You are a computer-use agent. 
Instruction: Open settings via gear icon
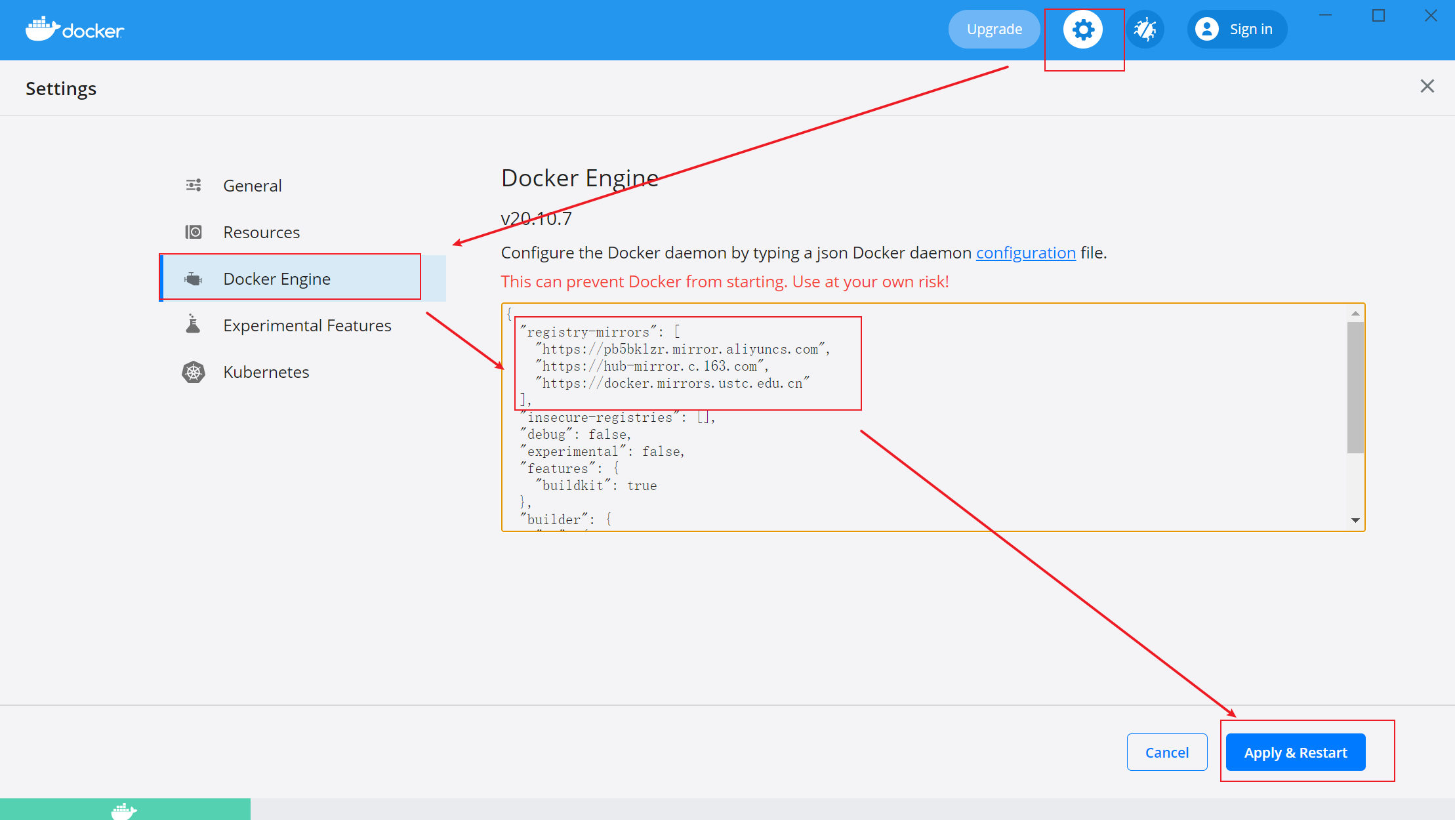coord(1083,30)
